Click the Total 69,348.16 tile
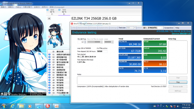 (x=130, y=43)
